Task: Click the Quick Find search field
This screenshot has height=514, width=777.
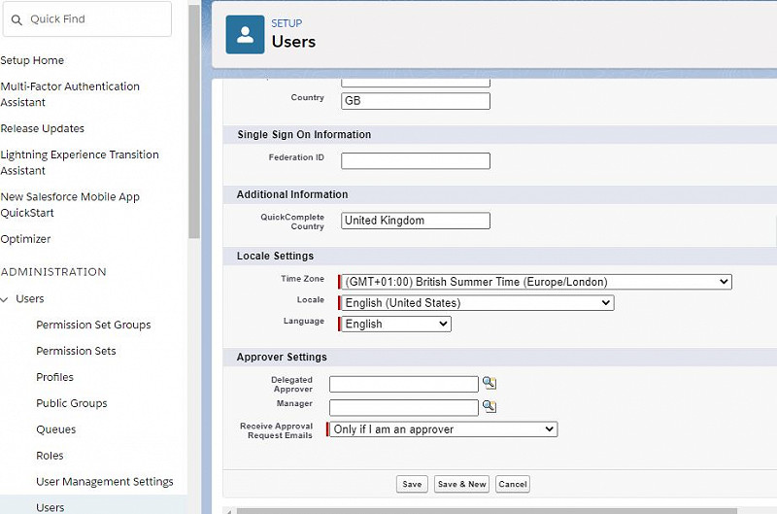Action: (87, 19)
